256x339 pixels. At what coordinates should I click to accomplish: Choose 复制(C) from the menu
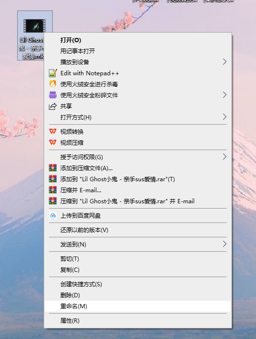tap(138, 270)
